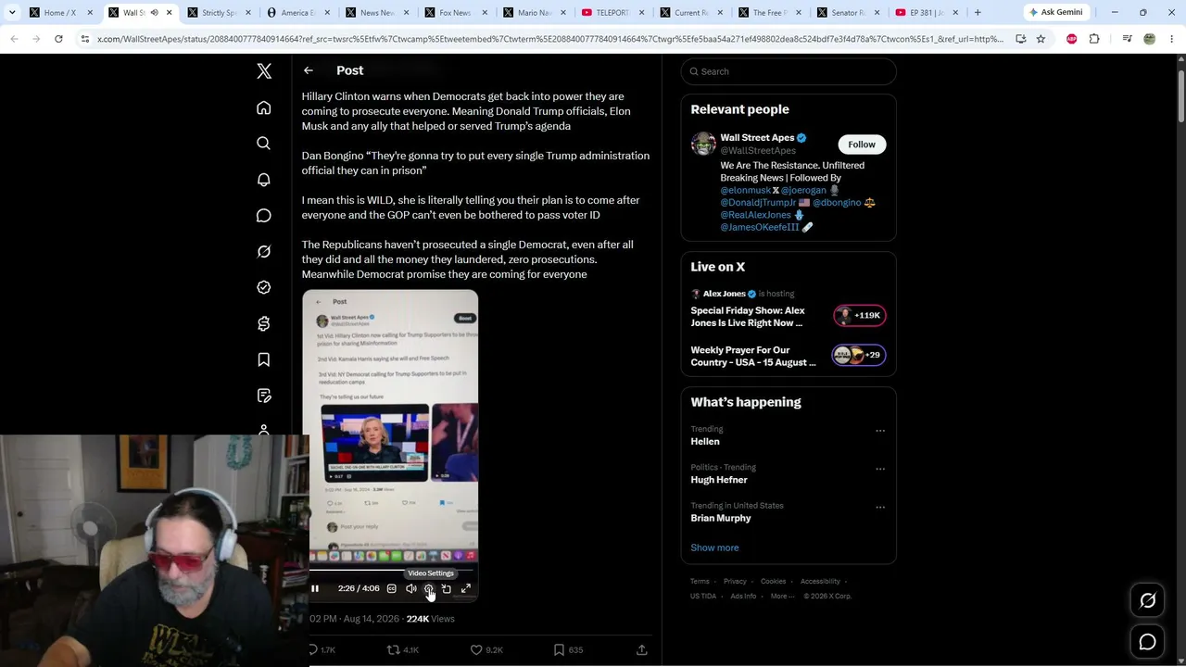Viewport: 1186px width, 667px height.
Task: Expand the More footer menu
Action: coord(780,597)
